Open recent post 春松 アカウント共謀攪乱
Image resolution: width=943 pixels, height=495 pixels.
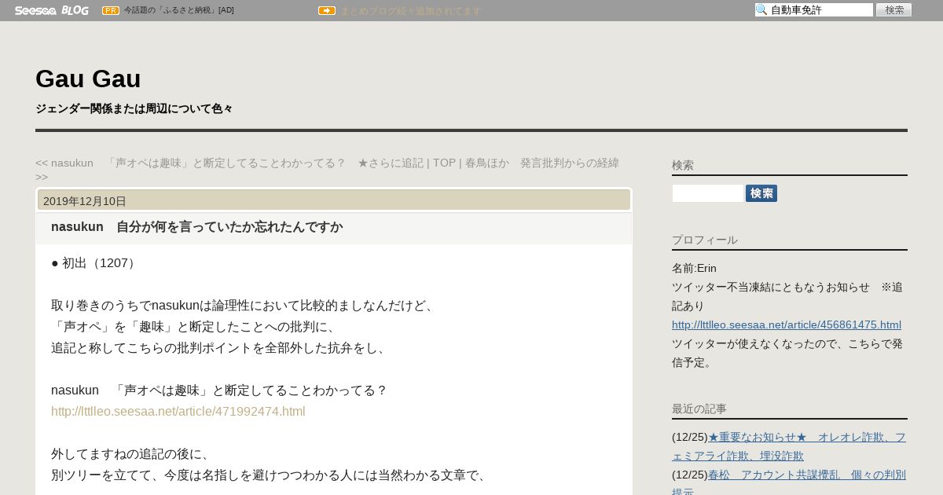pyautogui.click(x=789, y=483)
